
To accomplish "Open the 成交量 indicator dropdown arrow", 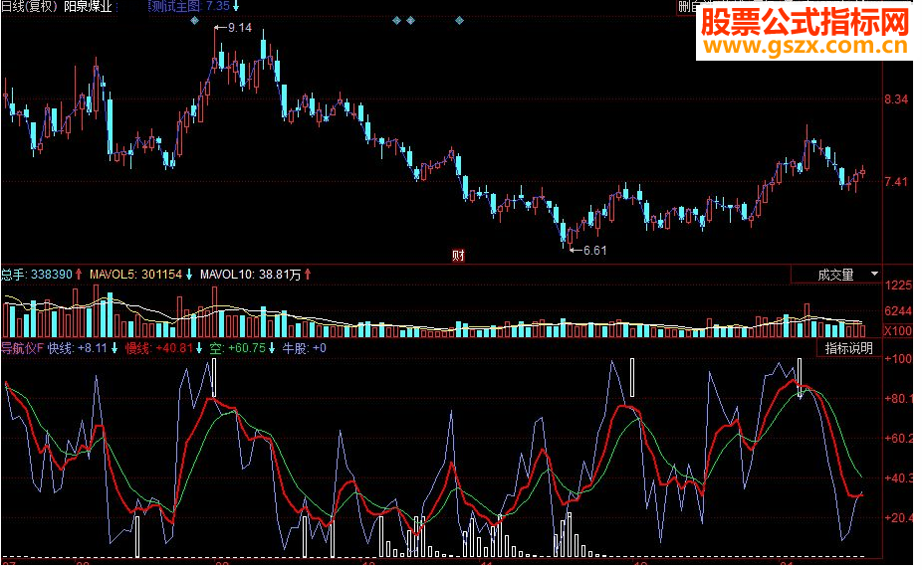I will [874, 275].
